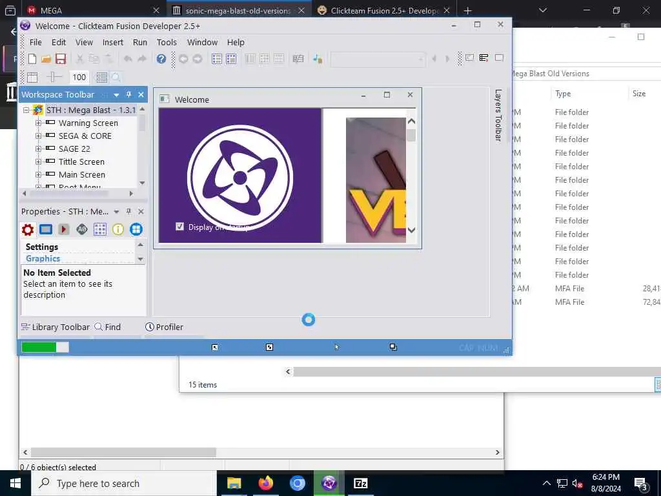Open Help contents via blue question mark icon

coord(161,59)
